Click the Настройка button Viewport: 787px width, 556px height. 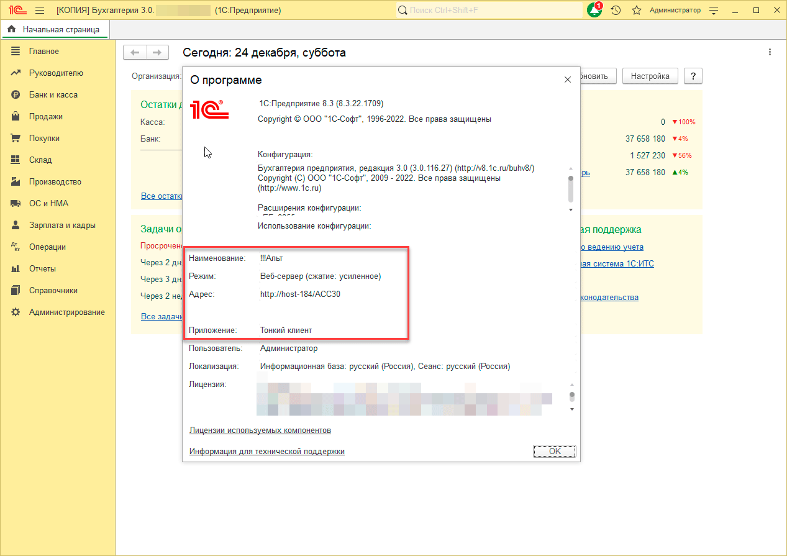tap(650, 76)
